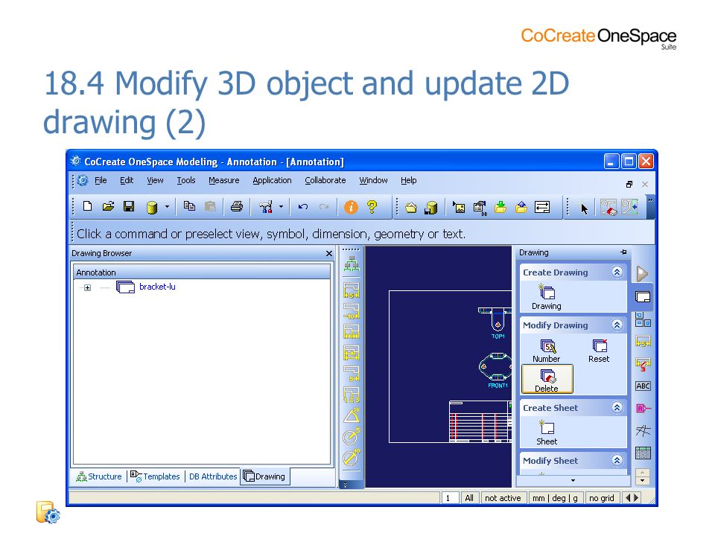715x536 pixels.
Task: Click the Open folder toolbar icon
Action: tap(108, 207)
